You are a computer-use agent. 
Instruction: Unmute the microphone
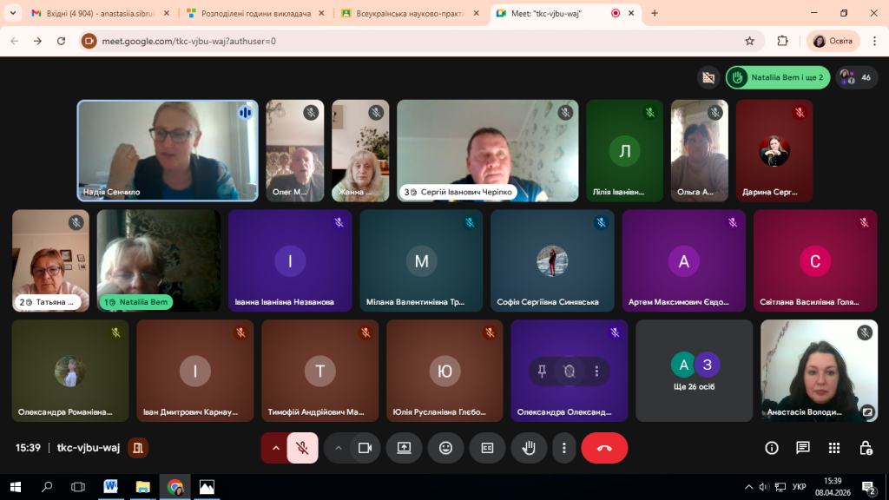point(302,448)
